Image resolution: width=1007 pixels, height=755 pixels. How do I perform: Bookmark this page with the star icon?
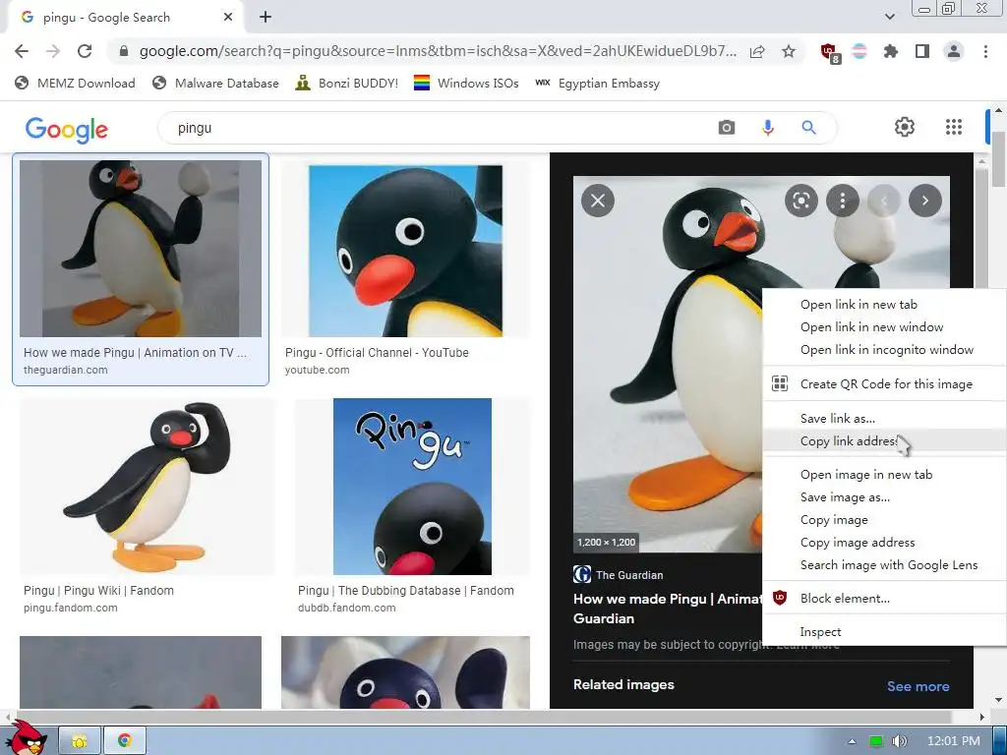coord(789,51)
